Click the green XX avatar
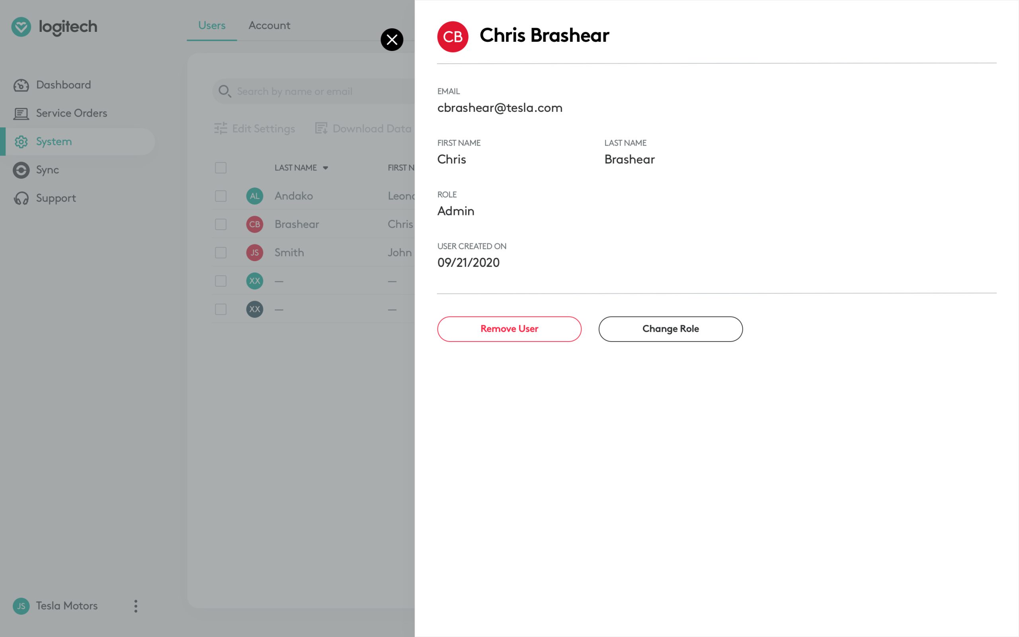 [255, 281]
